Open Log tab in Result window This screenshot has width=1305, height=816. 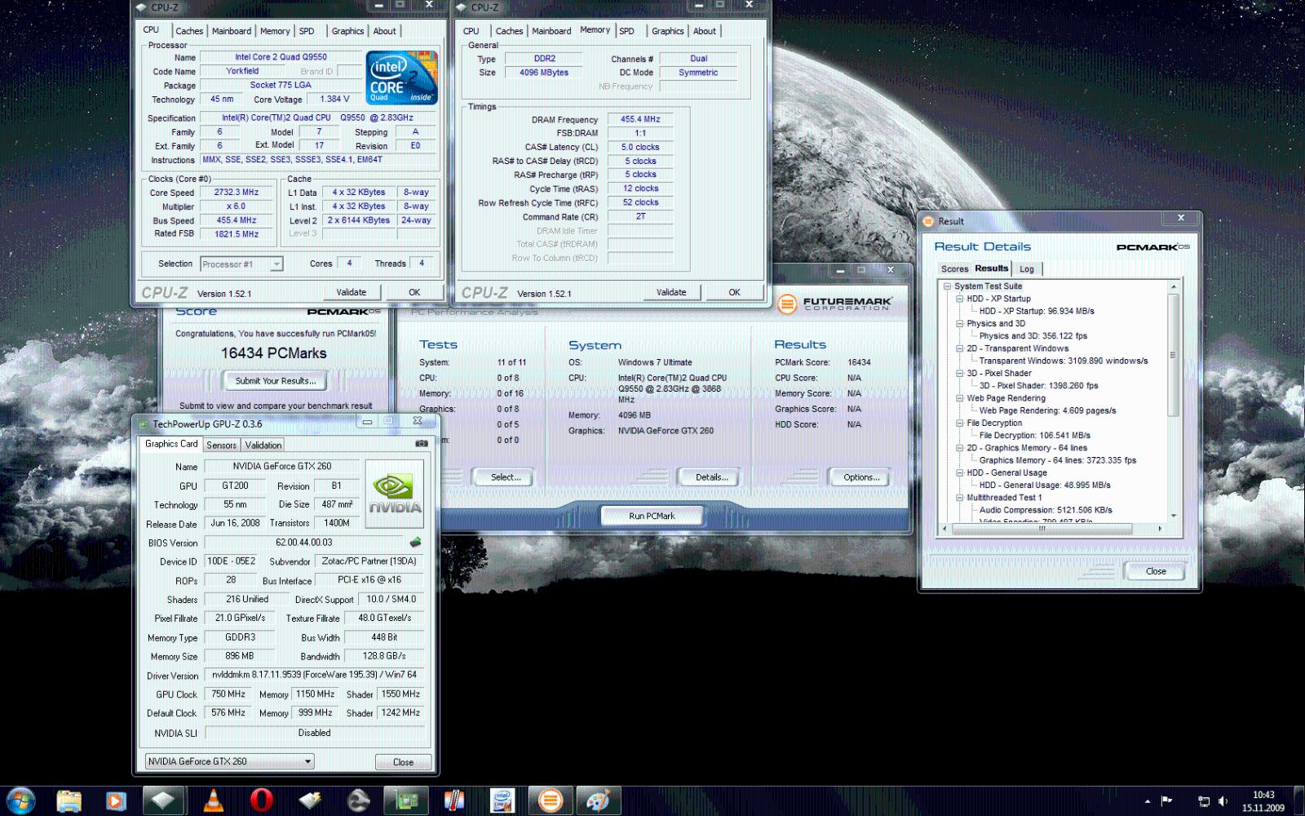[x=1027, y=268]
